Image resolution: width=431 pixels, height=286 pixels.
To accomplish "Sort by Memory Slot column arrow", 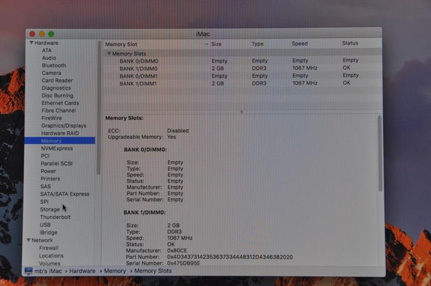I will [x=206, y=44].
